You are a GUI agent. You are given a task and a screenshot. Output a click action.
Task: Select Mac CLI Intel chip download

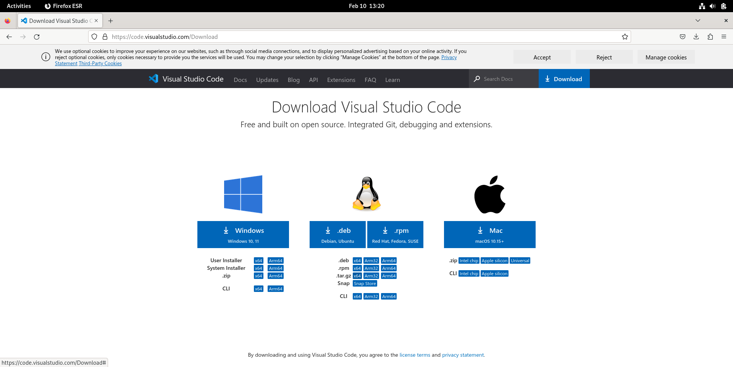469,274
